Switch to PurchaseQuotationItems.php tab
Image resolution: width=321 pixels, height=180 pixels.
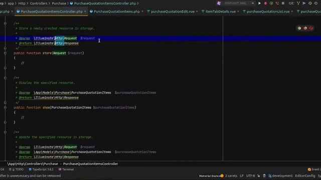[117, 11]
